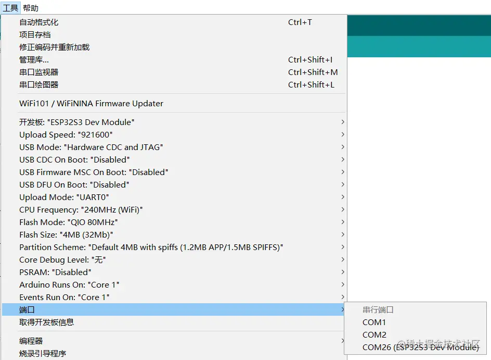Expand USB Firmware MSC On Boot submenu

[x=174, y=172]
